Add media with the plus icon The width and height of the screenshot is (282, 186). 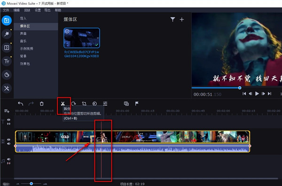(x=182, y=19)
